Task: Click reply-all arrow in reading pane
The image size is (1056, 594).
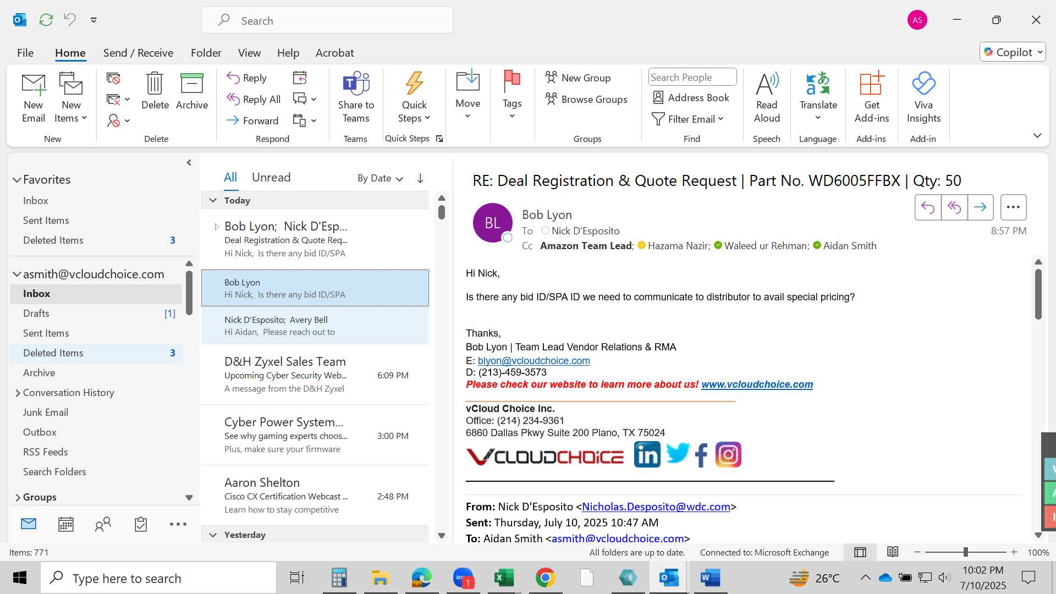Action: click(954, 207)
